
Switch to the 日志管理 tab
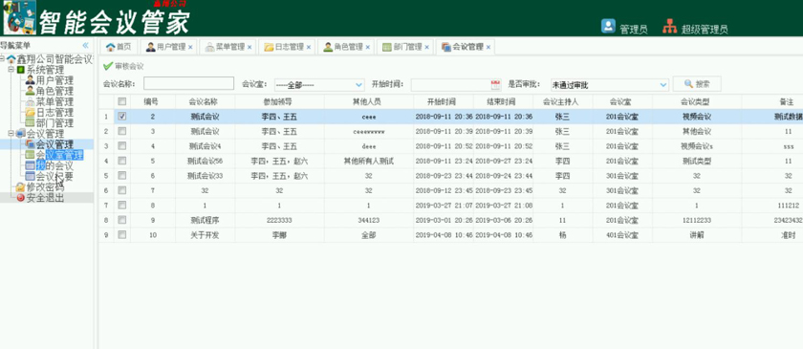287,47
